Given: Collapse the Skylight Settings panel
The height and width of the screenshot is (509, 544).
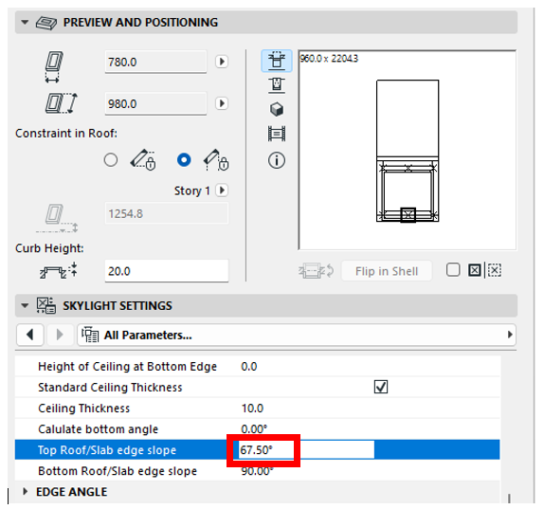Looking at the screenshot, I should 25,305.
